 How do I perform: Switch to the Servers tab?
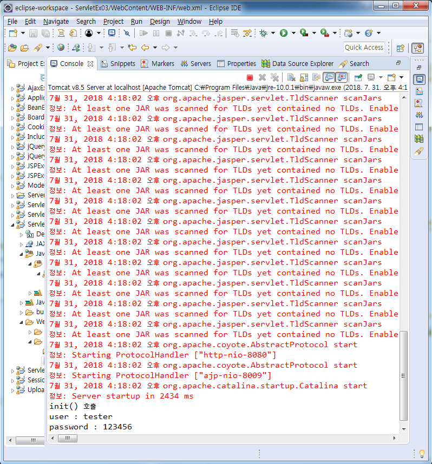tap(196, 64)
